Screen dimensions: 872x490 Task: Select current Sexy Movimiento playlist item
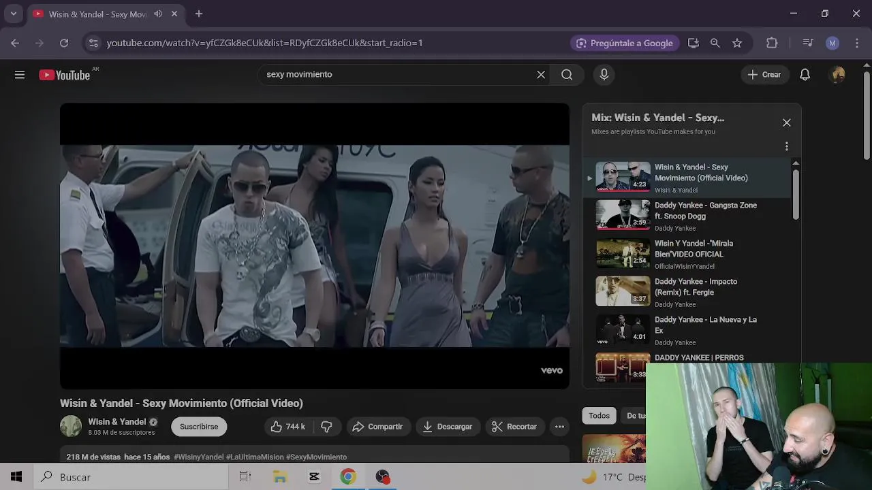(x=688, y=177)
